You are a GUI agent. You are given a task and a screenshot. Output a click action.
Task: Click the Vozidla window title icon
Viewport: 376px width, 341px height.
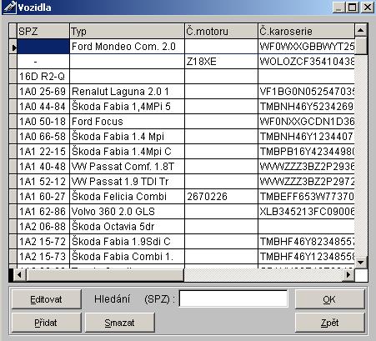click(9, 7)
